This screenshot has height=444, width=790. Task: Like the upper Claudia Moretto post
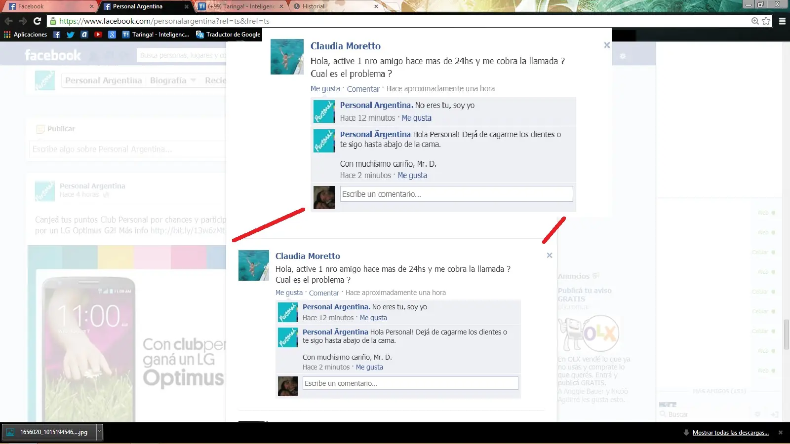[x=325, y=89]
